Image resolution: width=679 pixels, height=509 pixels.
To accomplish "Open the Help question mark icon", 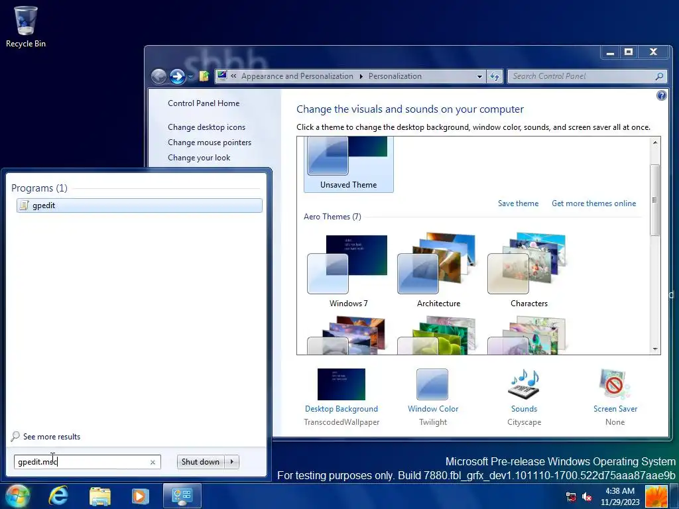I will [x=661, y=95].
